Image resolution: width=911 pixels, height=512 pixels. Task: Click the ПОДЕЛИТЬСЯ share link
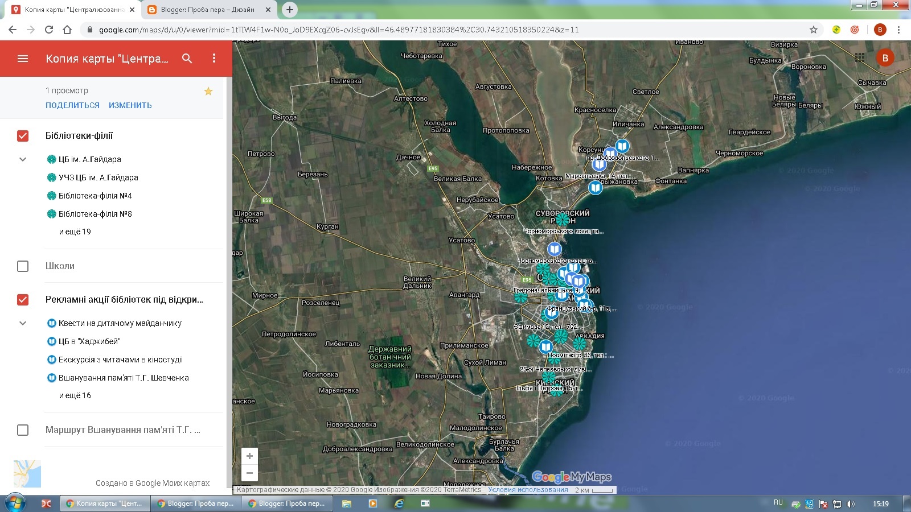click(72, 105)
